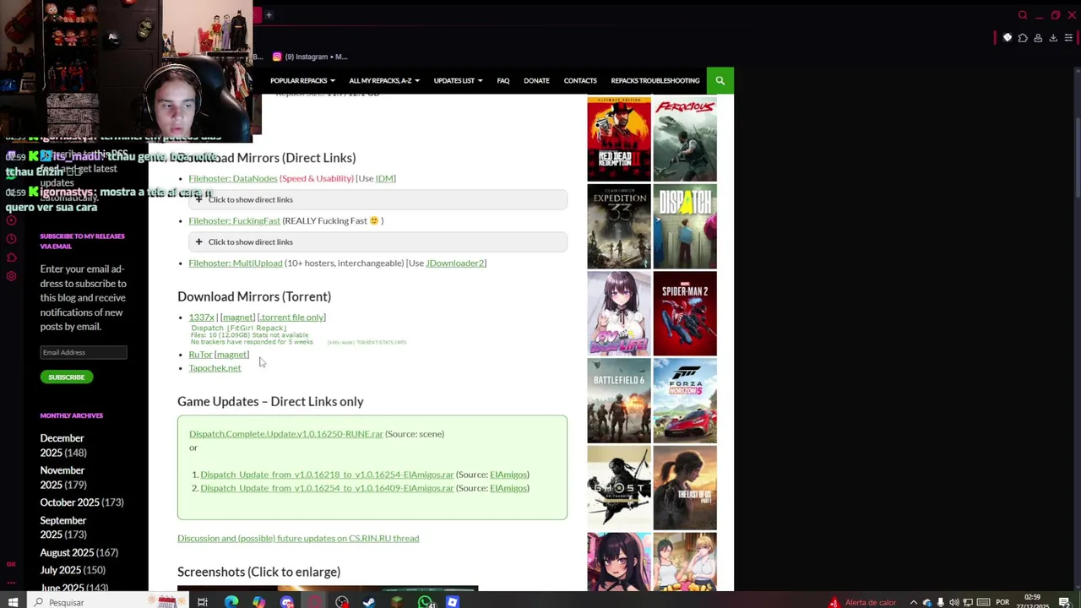
Task: Open the extensions puzzle-piece icon
Action: coord(1023,38)
